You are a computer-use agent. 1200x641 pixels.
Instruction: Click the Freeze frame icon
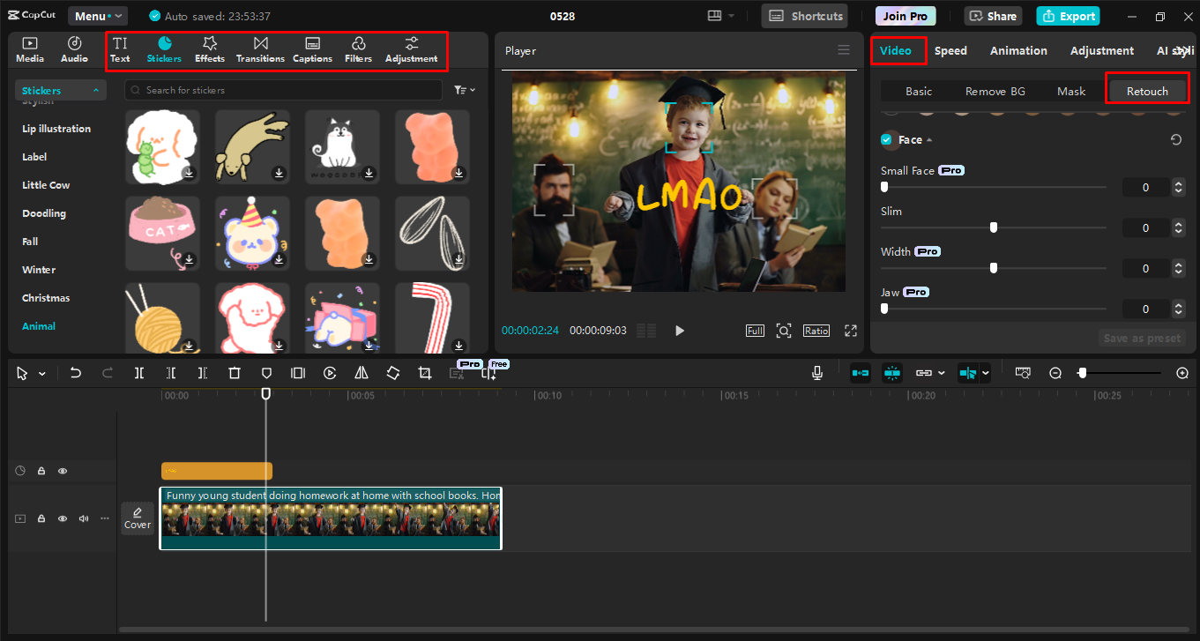(298, 373)
